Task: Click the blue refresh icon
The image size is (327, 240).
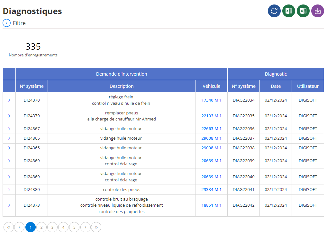Action: point(274,11)
